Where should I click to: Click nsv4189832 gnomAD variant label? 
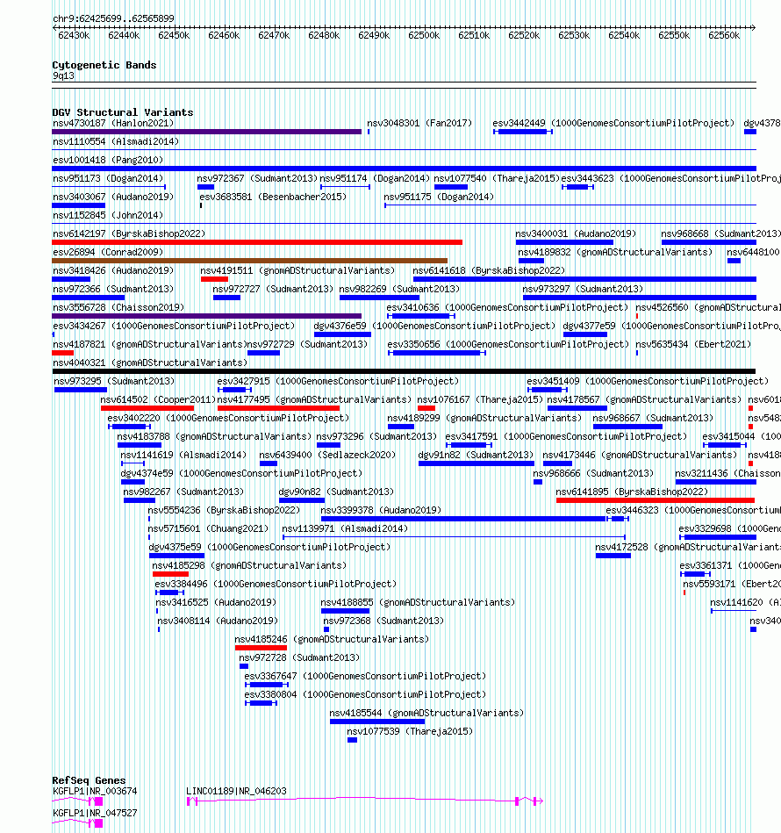(x=615, y=252)
